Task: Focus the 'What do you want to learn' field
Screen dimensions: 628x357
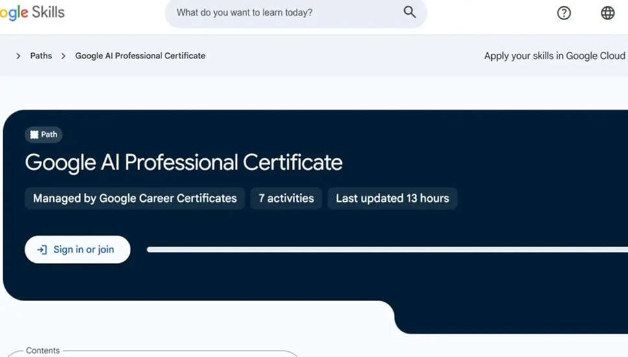Action: (285, 13)
